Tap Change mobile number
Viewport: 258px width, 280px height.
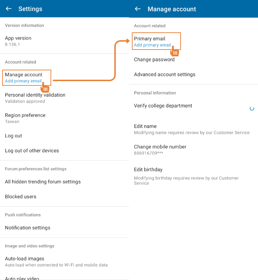193,150
